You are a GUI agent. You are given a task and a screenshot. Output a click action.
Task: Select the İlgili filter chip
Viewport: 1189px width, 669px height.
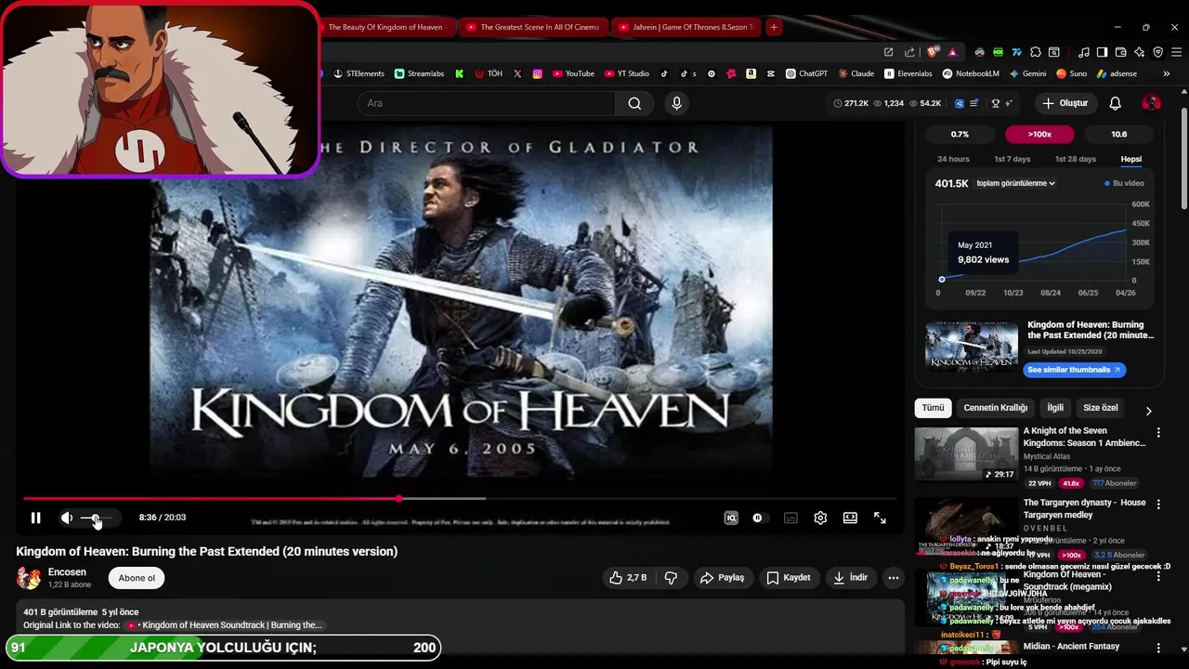click(1055, 408)
